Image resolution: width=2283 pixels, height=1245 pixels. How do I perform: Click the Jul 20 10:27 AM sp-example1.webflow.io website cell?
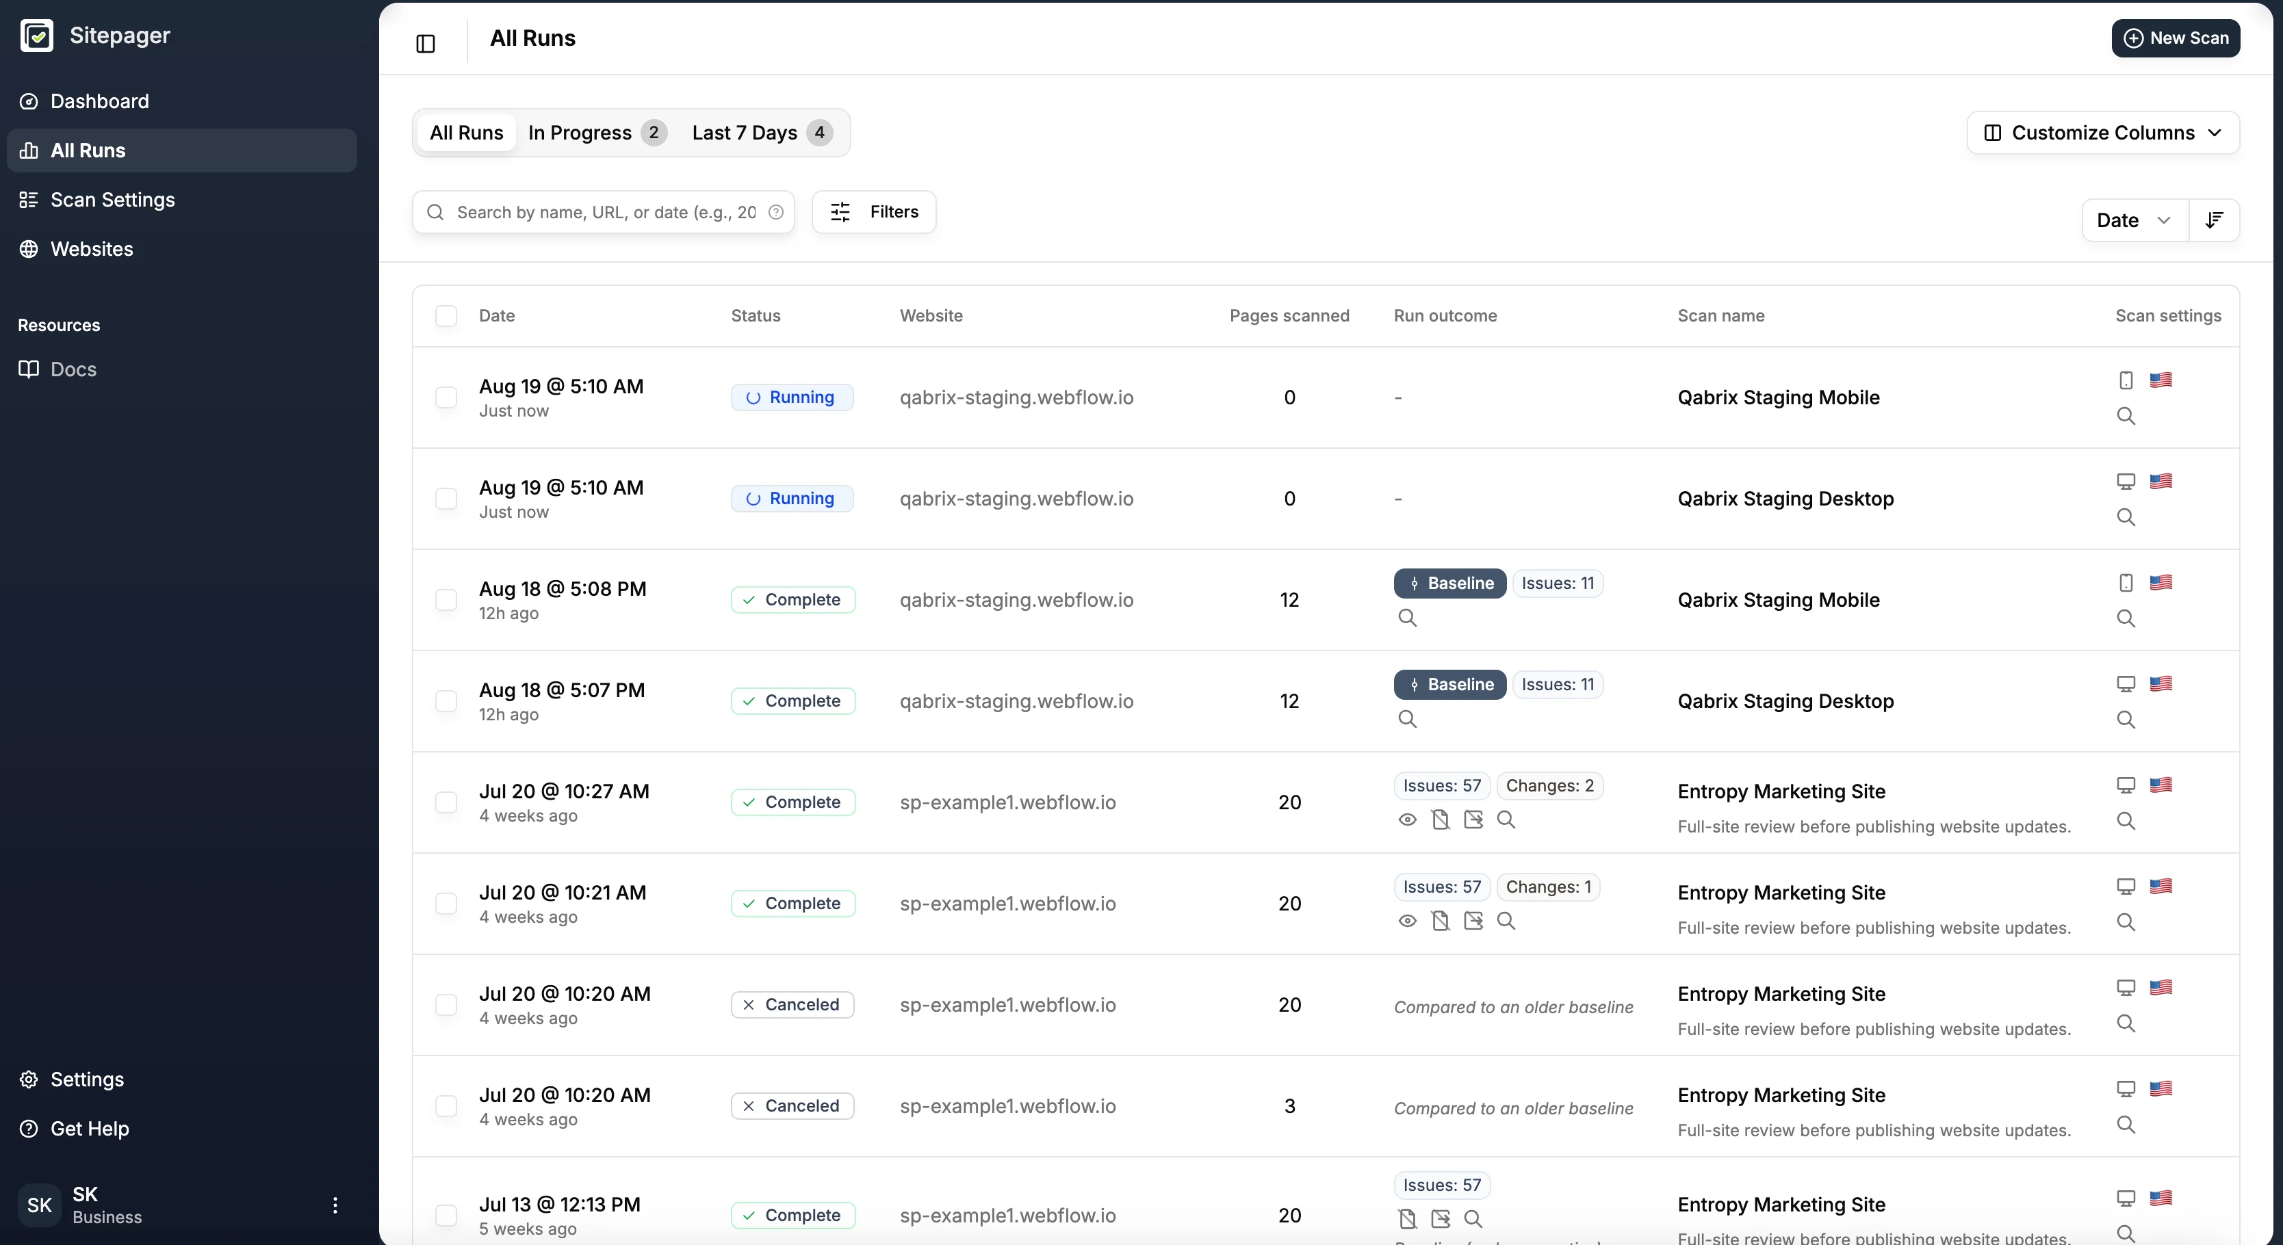[1007, 802]
